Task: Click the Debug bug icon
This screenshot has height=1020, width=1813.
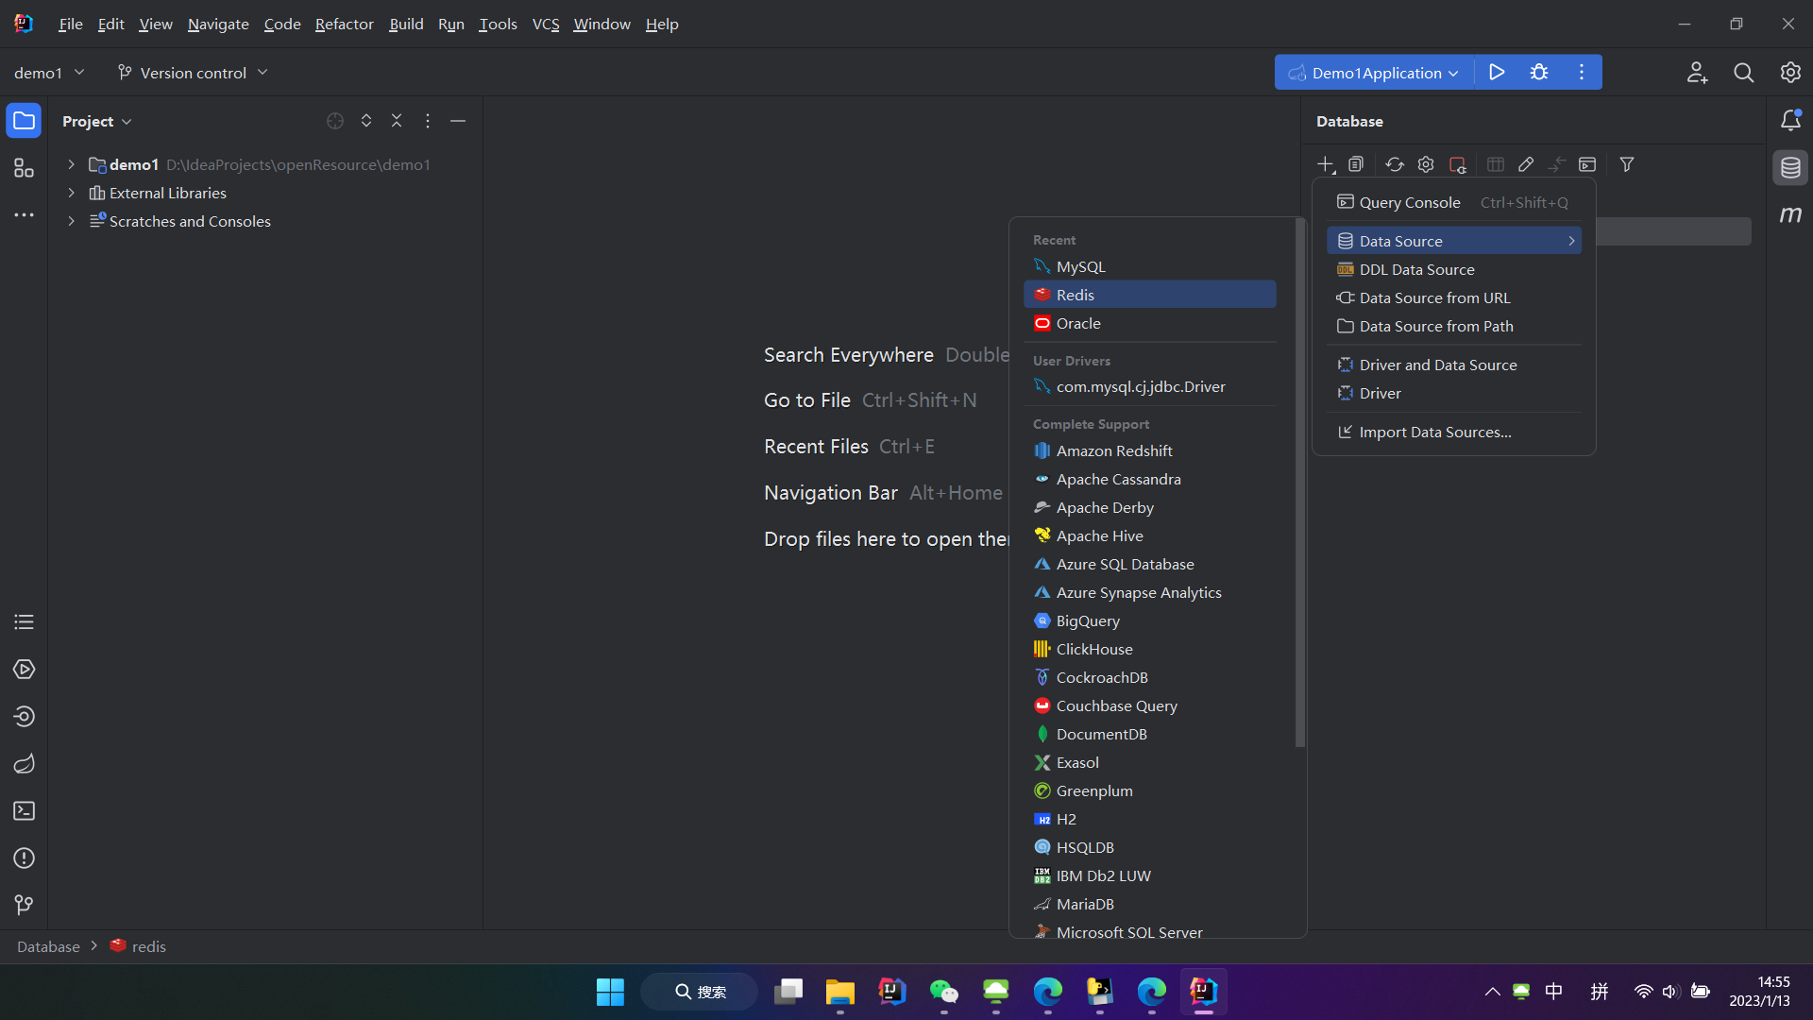Action: (x=1539, y=73)
